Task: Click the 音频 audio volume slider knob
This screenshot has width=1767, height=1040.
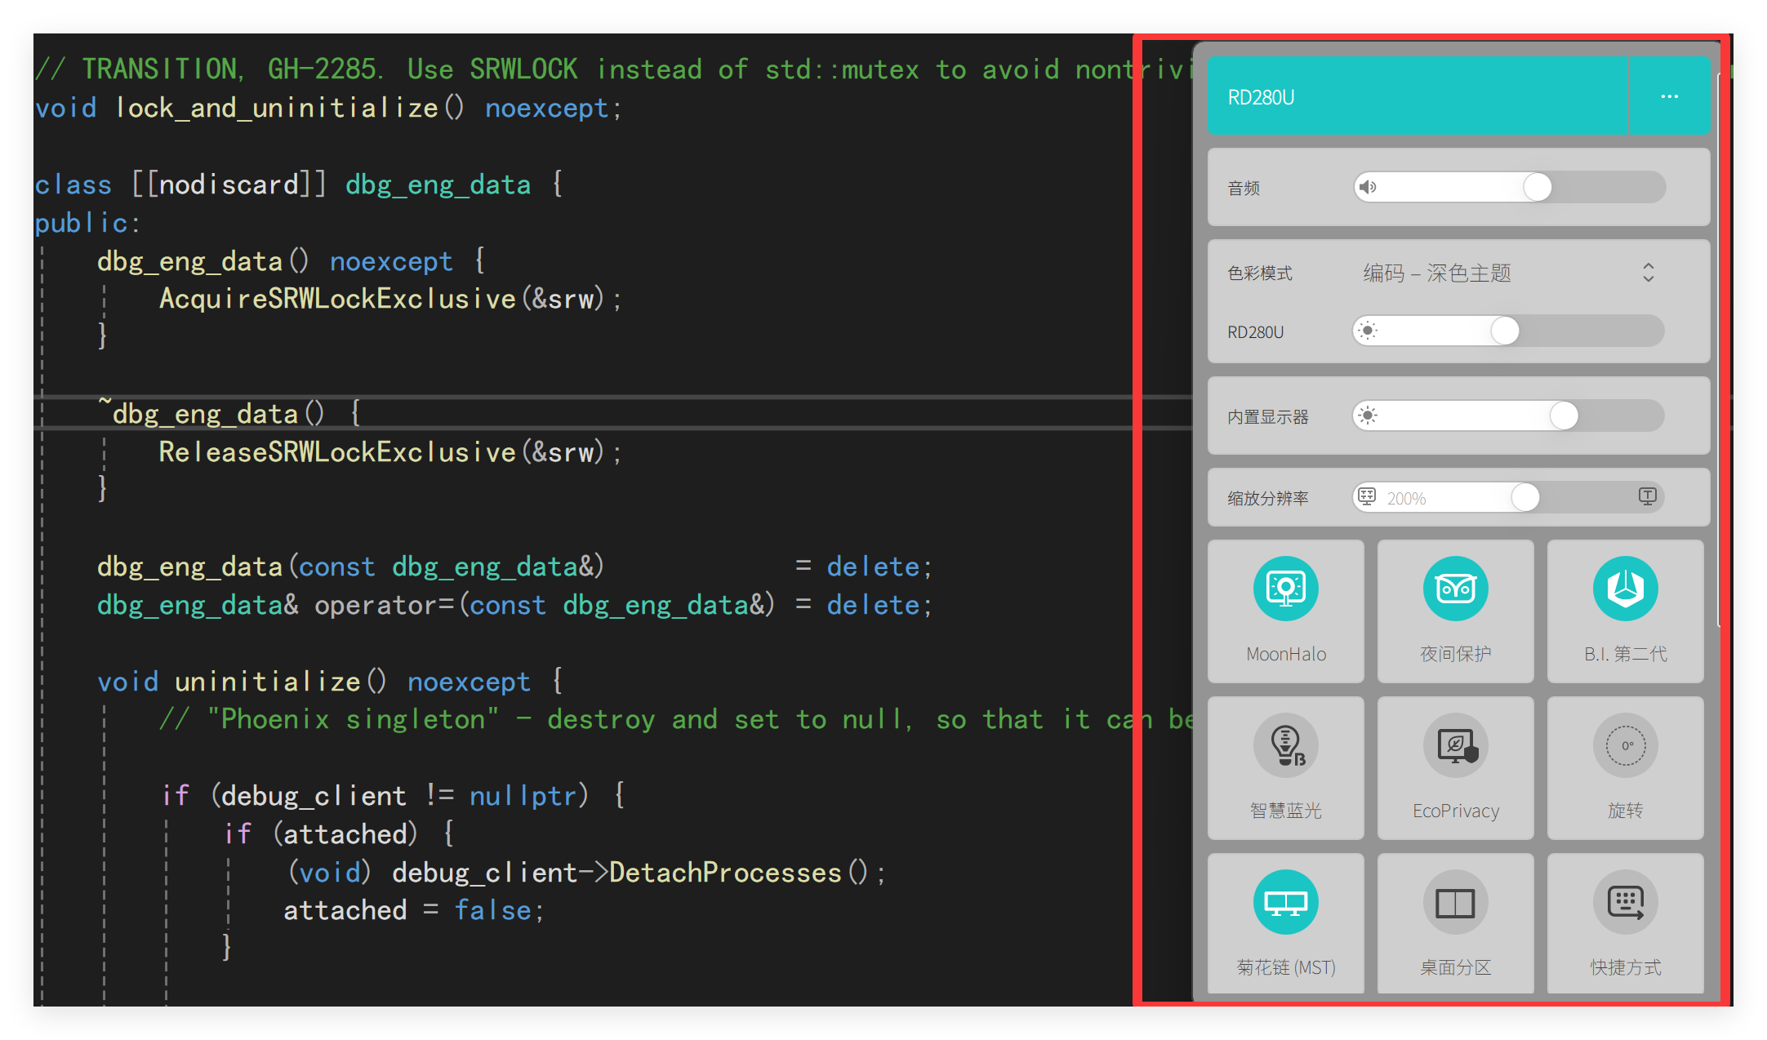Action: 1537,187
